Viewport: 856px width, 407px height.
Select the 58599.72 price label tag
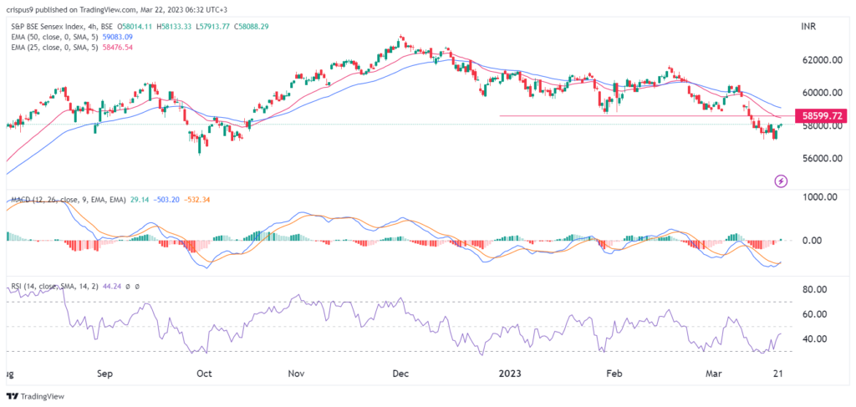click(x=822, y=115)
